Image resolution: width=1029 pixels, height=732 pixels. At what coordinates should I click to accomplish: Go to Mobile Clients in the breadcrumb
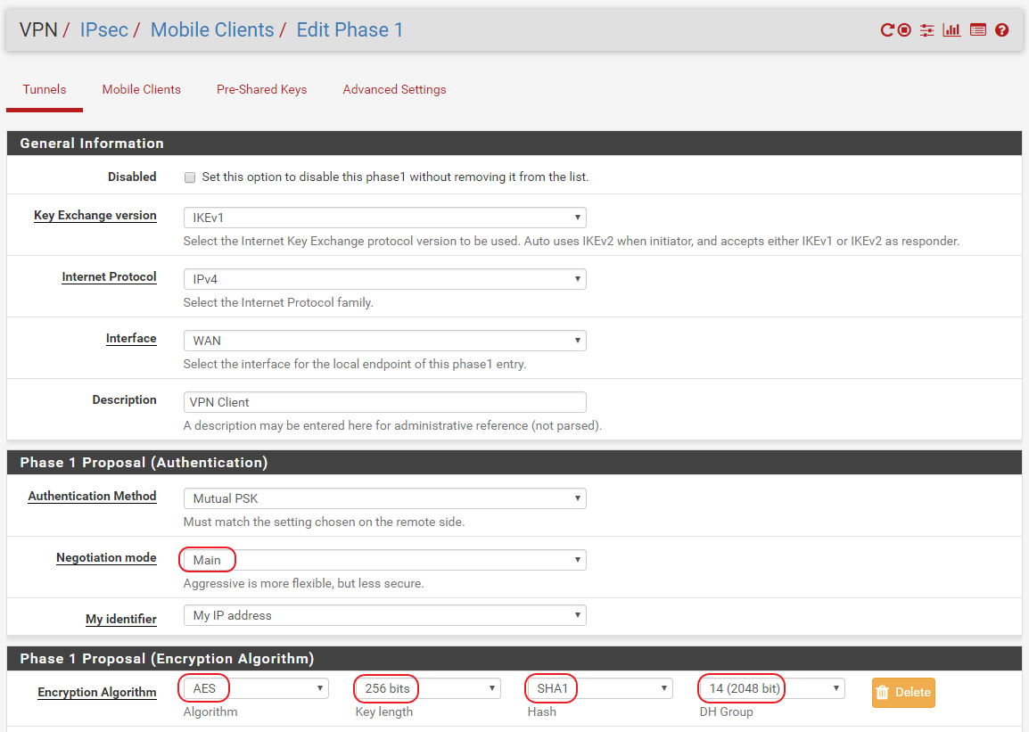[x=212, y=29]
